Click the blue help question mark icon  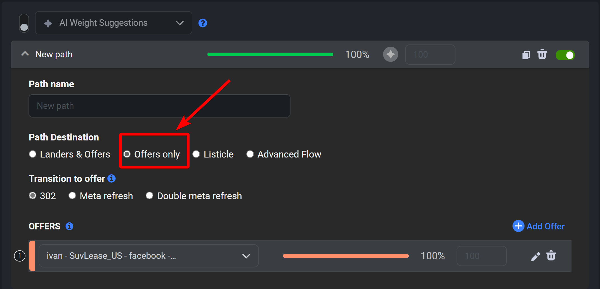203,23
